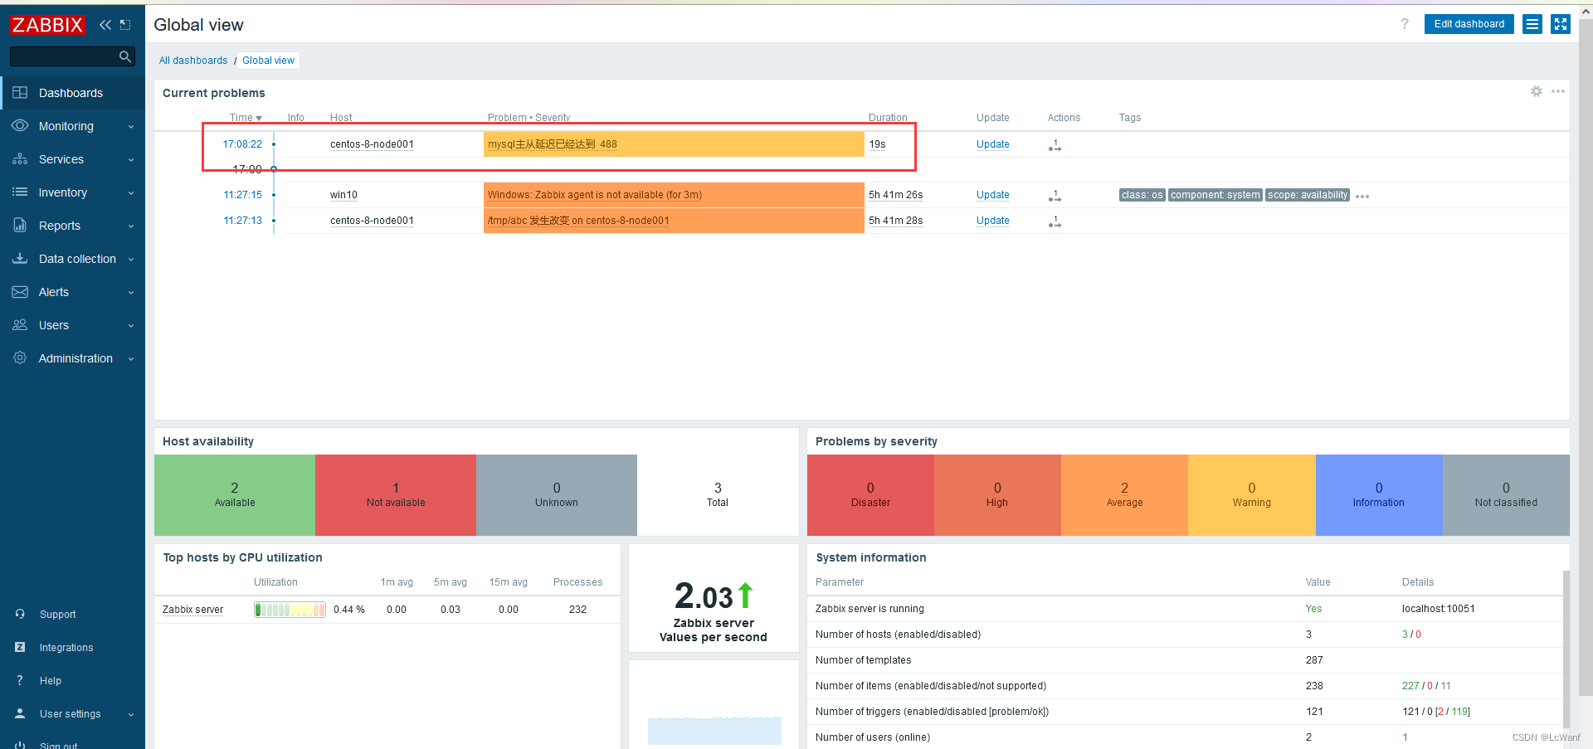Click the help question mark in the header
The width and height of the screenshot is (1593, 749).
coord(1405,24)
